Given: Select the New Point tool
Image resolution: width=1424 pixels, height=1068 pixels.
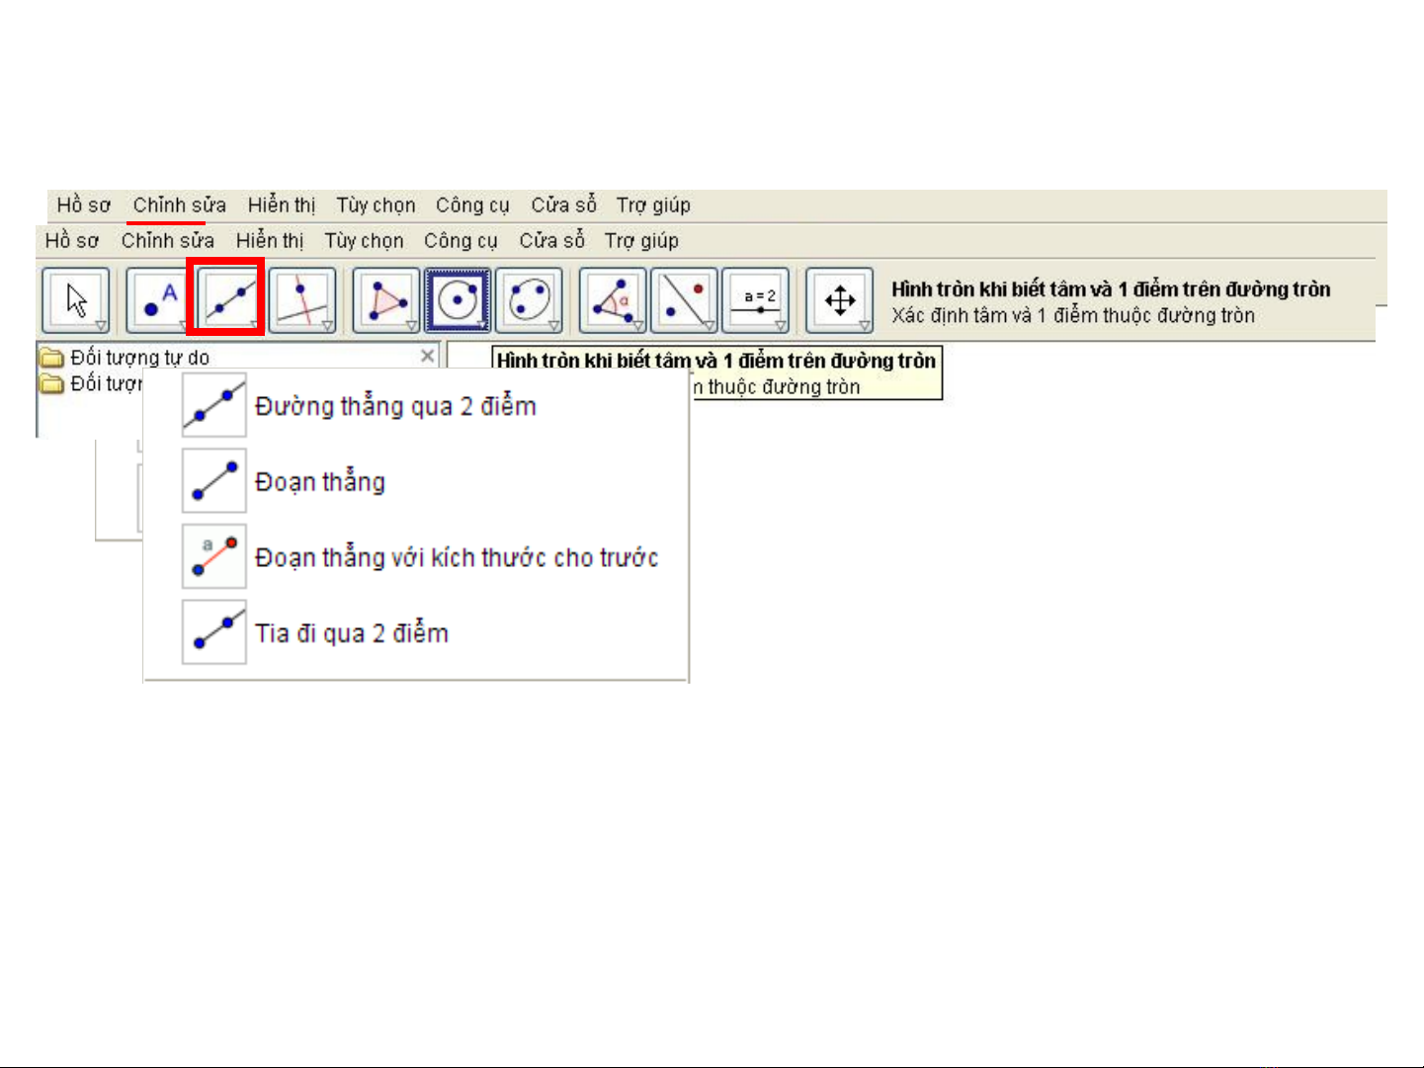Looking at the screenshot, I should (159, 299).
